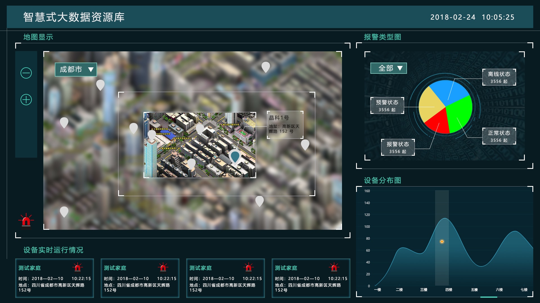Click the yellow pie chart slice
The height and width of the screenshot is (303, 540).
click(429, 105)
